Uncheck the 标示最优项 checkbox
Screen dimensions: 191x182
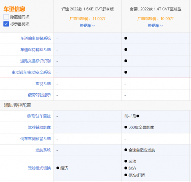point(6,24)
